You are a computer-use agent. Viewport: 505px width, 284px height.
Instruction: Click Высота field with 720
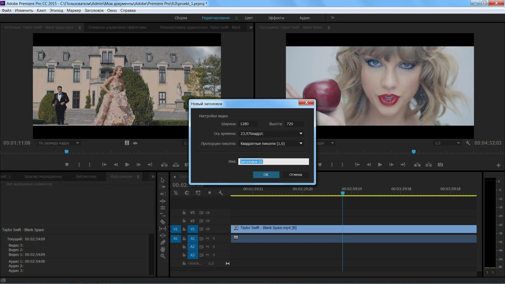click(x=294, y=124)
